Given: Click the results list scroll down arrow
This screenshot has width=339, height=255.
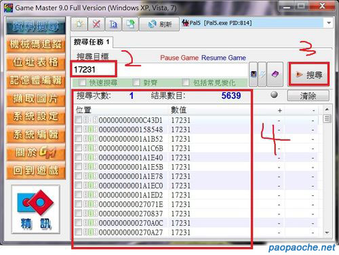Looking at the screenshot, I should click(327, 233).
